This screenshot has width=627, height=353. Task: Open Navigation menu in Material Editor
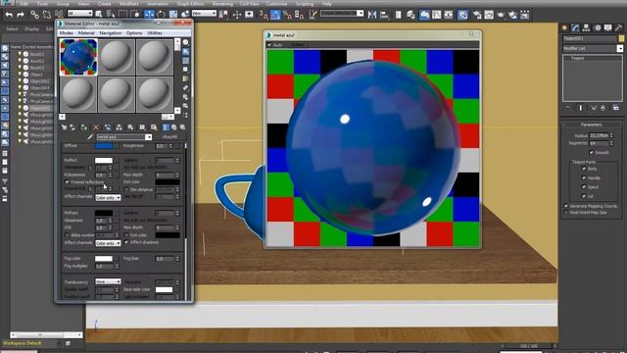coord(111,32)
